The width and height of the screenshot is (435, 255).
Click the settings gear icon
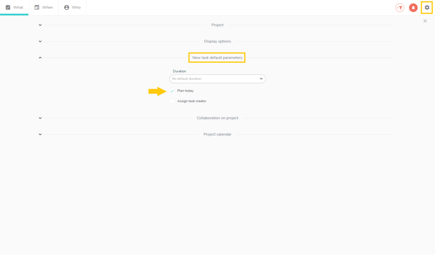click(427, 8)
